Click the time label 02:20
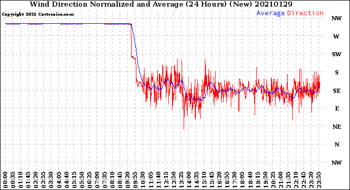 coord(36,180)
